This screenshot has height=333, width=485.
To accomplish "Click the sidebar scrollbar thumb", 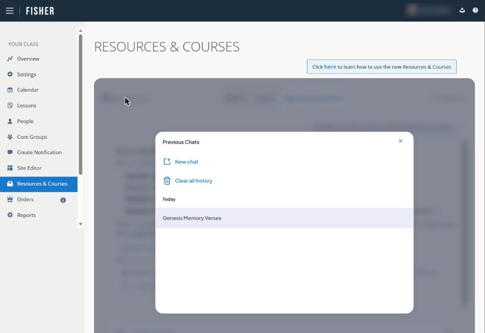I will click(x=80, y=104).
